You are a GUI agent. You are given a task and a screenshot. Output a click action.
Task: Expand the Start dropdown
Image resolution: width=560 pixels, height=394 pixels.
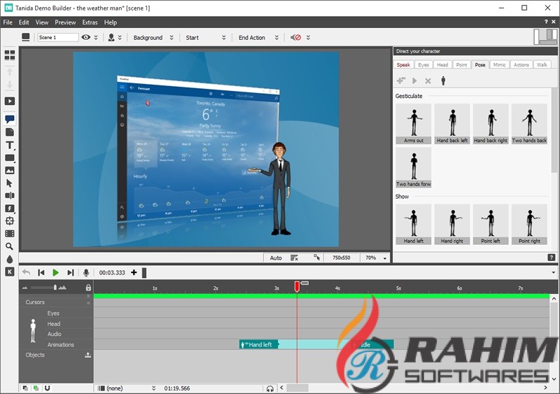point(224,37)
